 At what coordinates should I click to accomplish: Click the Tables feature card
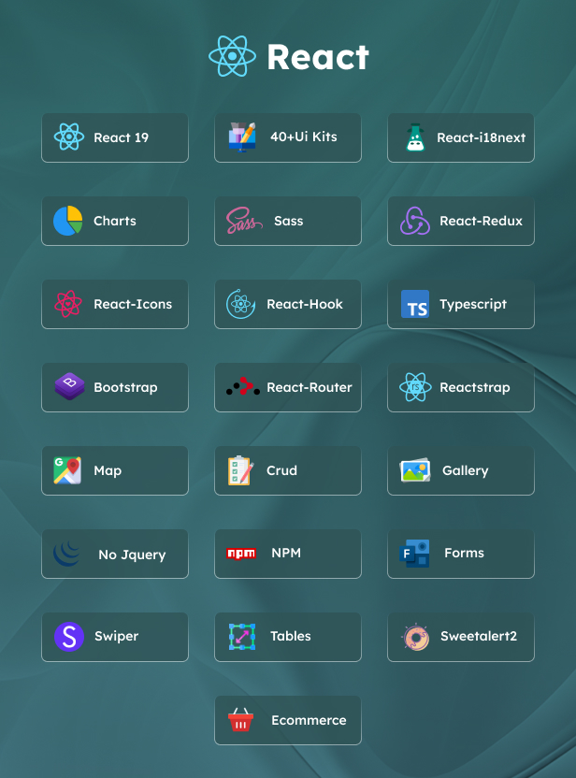(288, 637)
